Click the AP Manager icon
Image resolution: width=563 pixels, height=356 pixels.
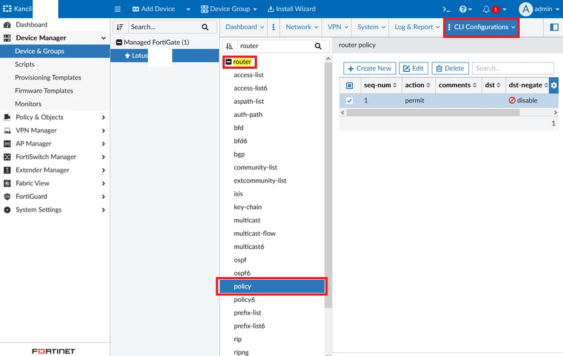pyautogui.click(x=7, y=144)
